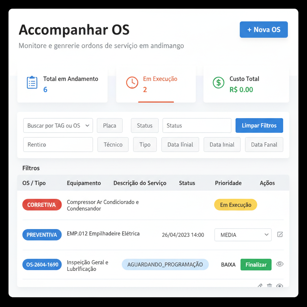Open the Buscar por TAG ou OS dropdown
The image size is (307, 307).
pos(58,126)
